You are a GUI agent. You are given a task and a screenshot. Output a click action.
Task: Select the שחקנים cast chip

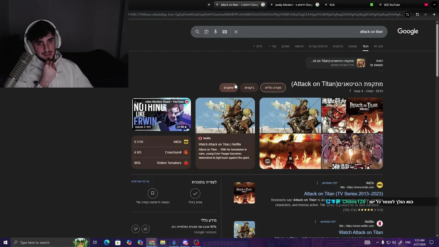tap(228, 88)
